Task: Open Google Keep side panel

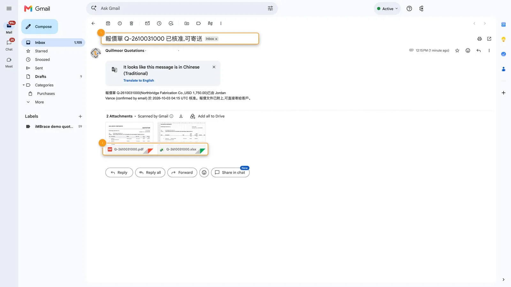Action: point(503,40)
